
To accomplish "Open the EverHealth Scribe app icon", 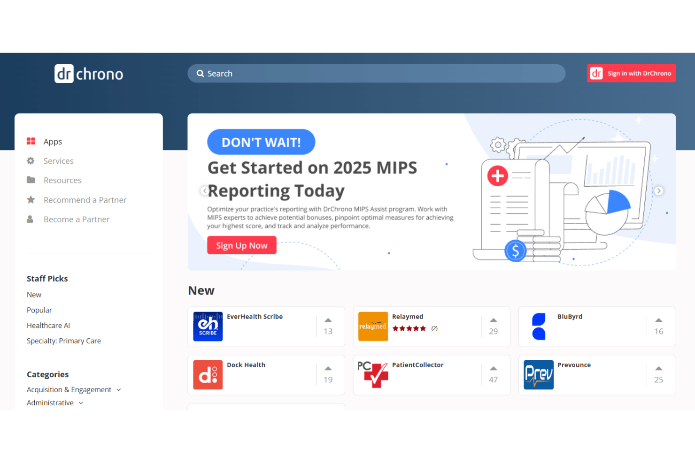I will point(208,326).
